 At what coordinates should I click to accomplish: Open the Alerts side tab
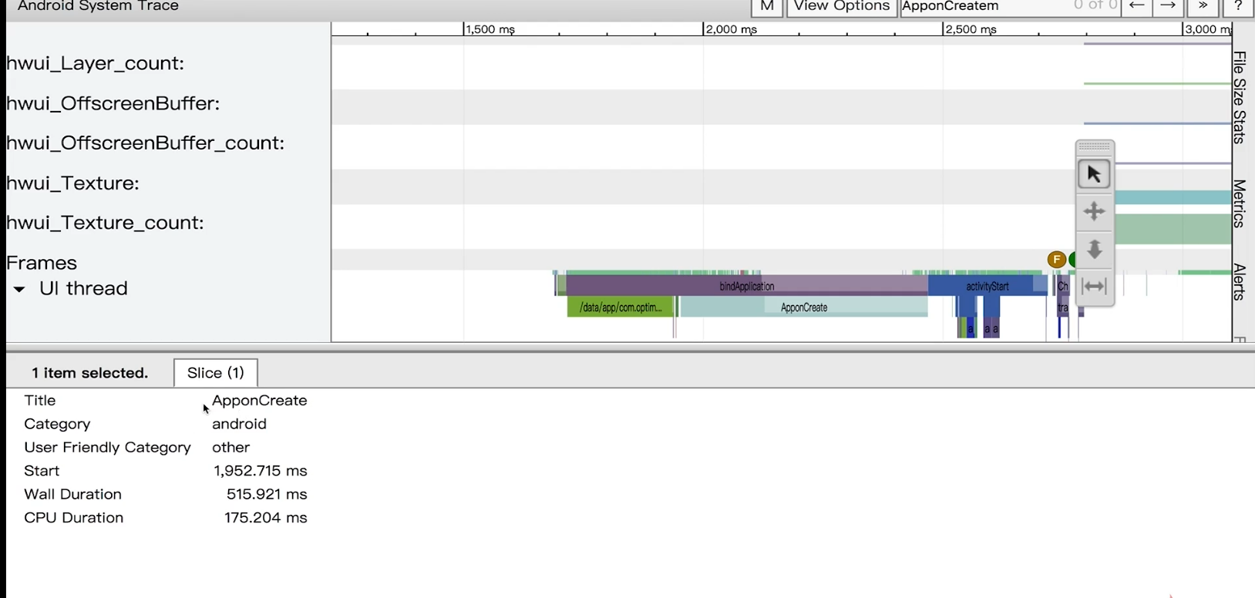pyautogui.click(x=1240, y=282)
